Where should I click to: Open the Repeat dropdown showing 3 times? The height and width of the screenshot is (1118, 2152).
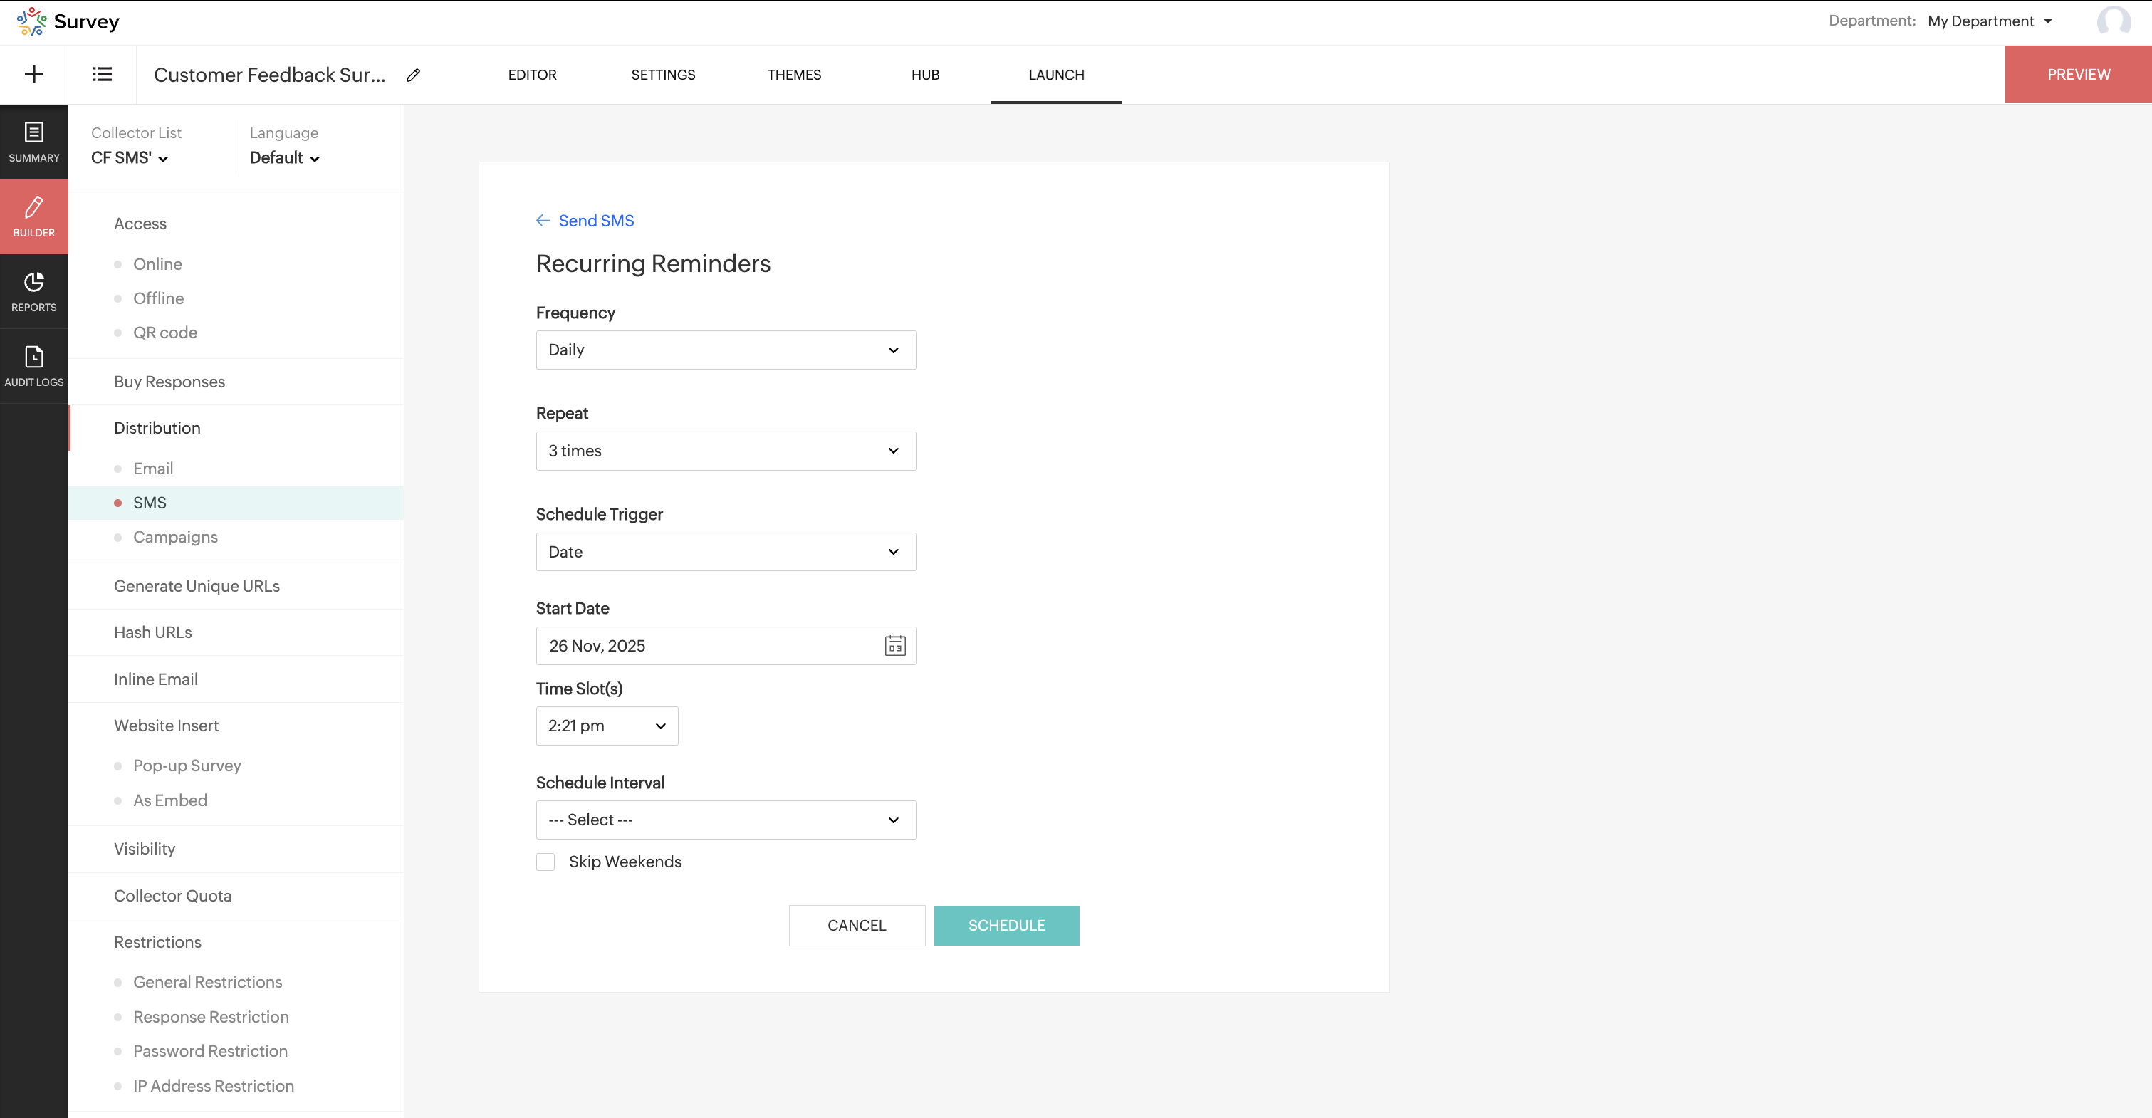[x=725, y=451]
